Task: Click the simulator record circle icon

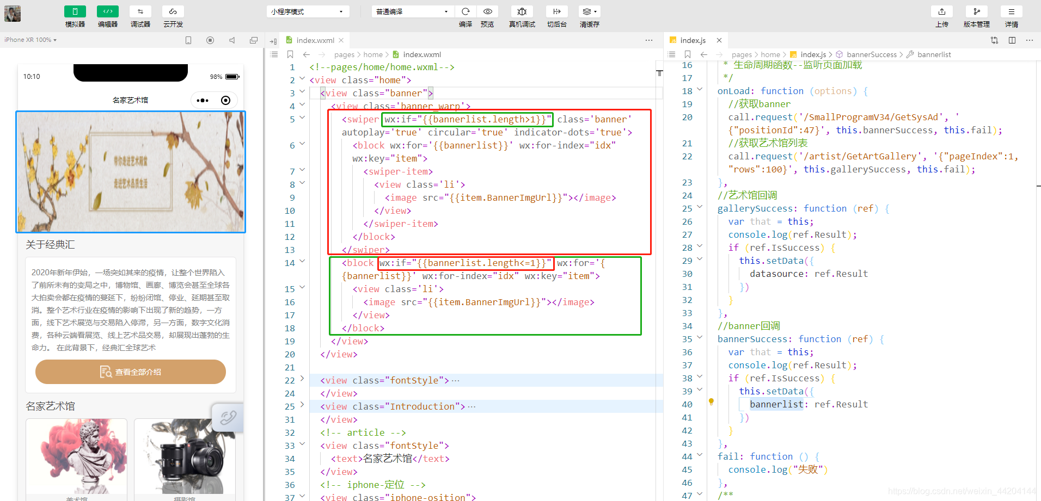Action: point(210,40)
